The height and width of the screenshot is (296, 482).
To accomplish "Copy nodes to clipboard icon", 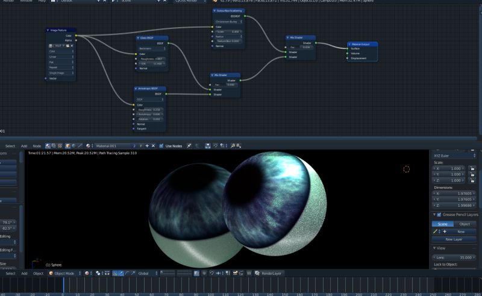I will click(x=233, y=146).
